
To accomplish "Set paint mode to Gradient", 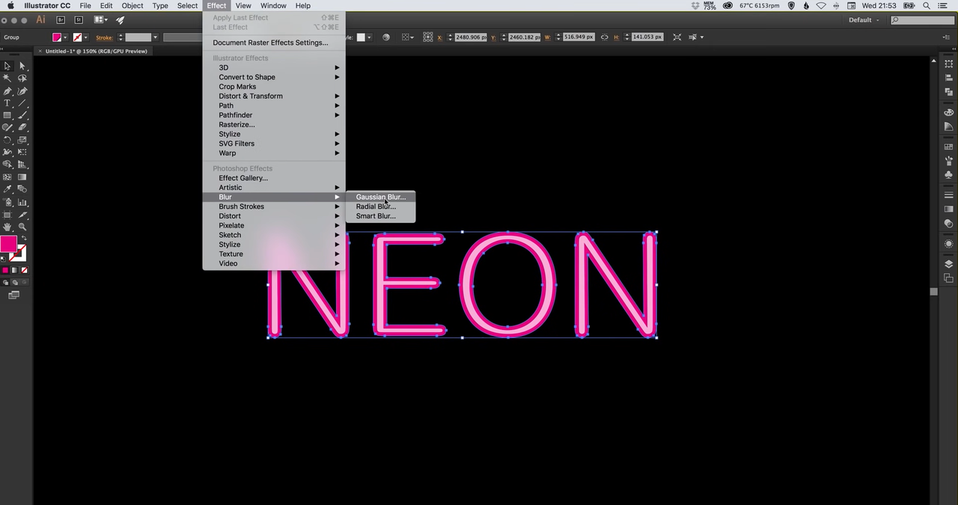I will (x=15, y=270).
